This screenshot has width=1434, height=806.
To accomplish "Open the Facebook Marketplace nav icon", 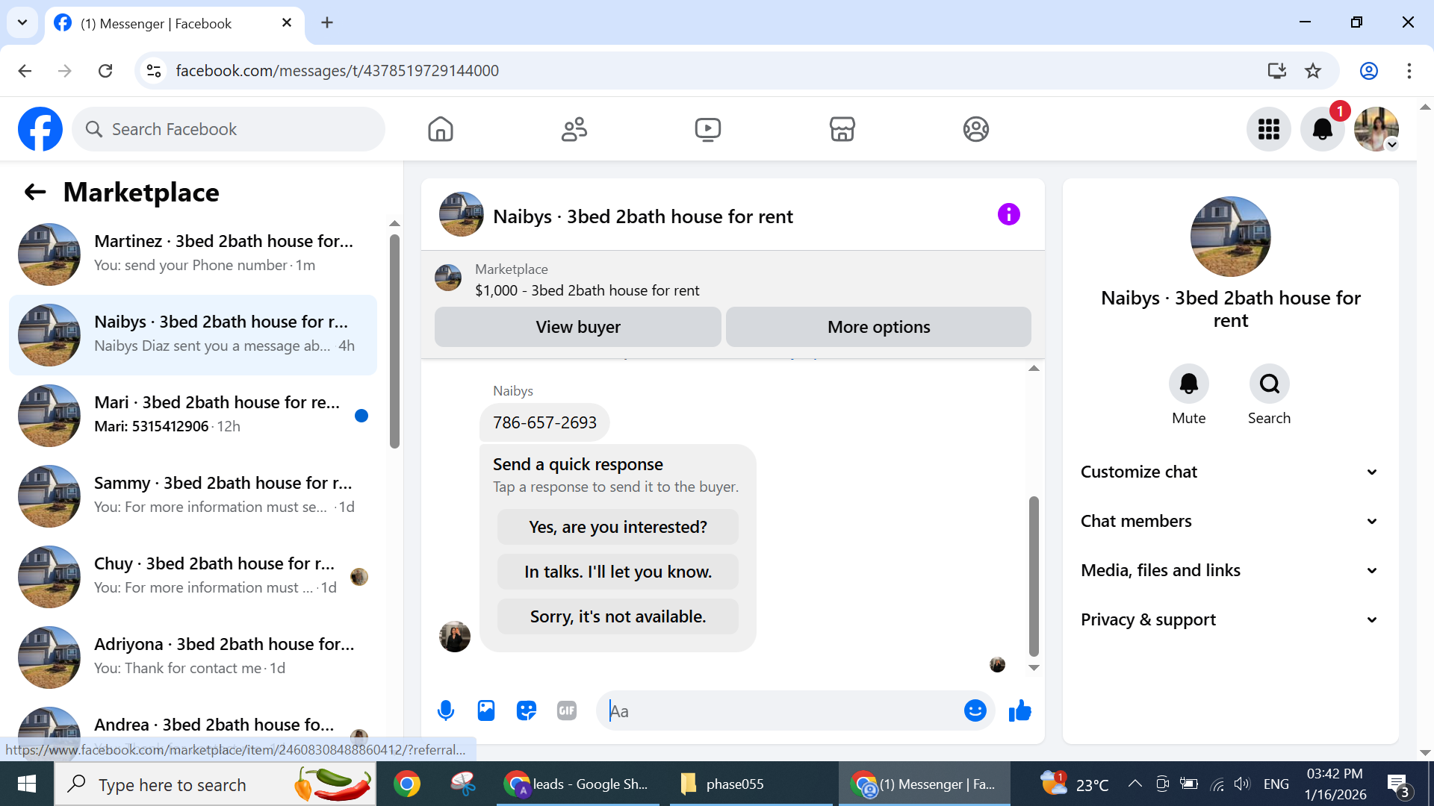I will click(842, 129).
